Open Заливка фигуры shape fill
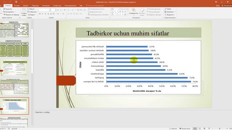This screenshot has height=130, width=232. click(x=154, y=9)
